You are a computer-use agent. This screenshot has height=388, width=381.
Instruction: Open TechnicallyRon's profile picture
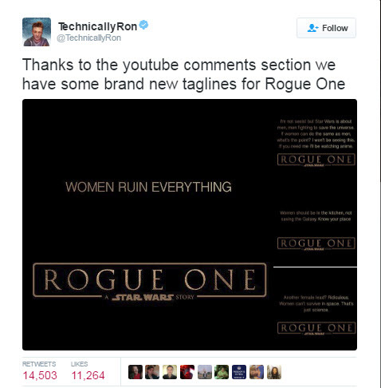point(37,32)
